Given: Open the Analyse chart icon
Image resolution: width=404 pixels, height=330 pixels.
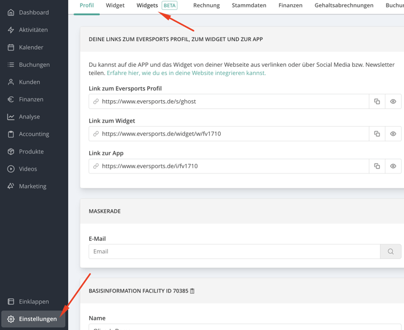Looking at the screenshot, I should coord(11,117).
